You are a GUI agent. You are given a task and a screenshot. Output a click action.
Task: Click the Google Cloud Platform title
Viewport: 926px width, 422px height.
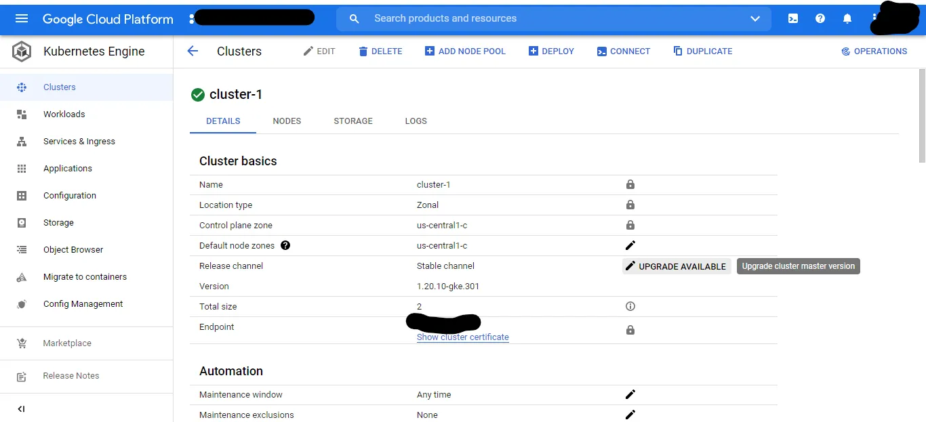pos(108,19)
